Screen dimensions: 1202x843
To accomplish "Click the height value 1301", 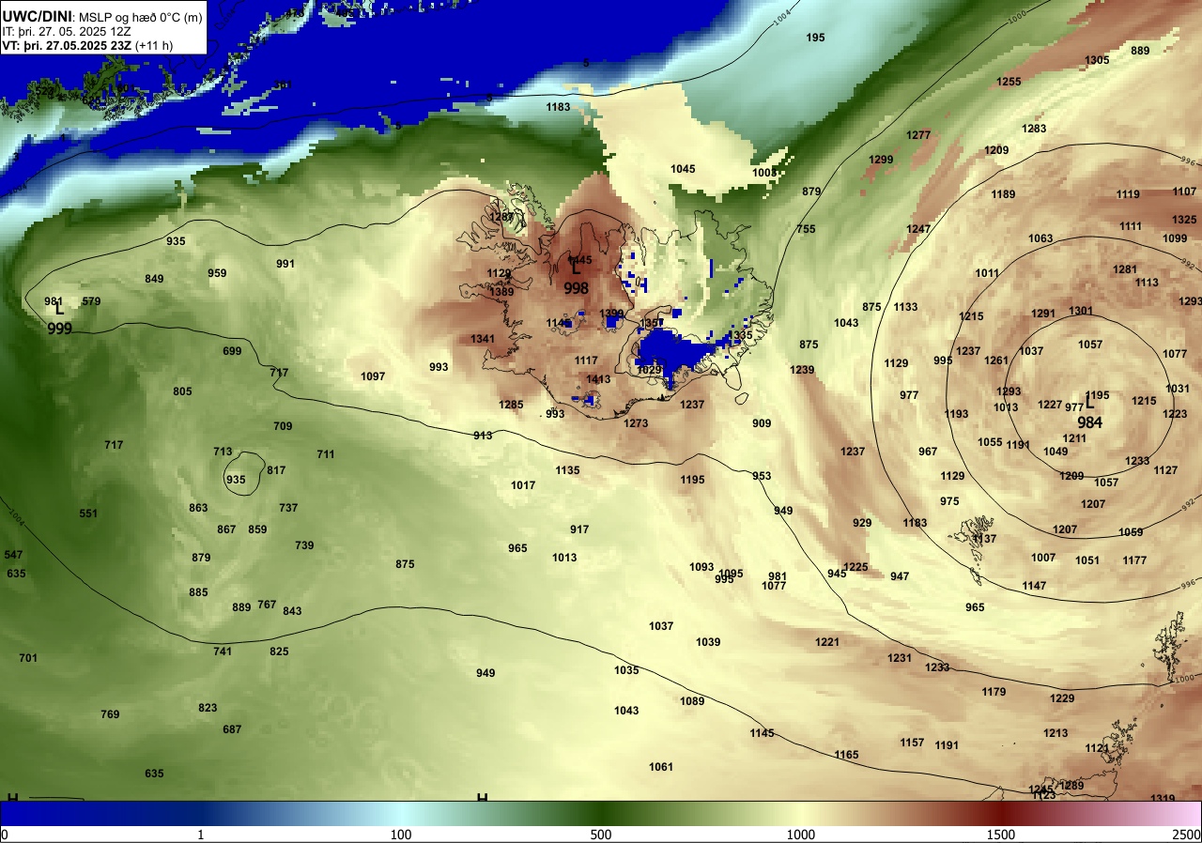I will tap(1081, 311).
